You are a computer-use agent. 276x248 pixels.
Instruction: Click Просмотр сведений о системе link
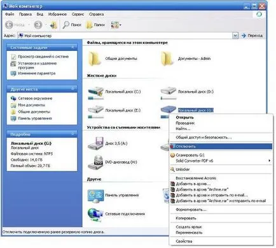coord(43,57)
